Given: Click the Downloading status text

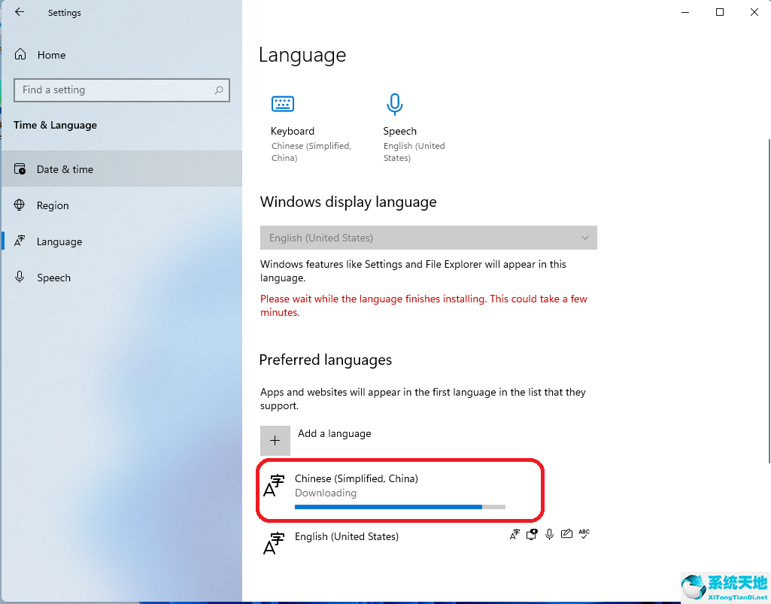Looking at the screenshot, I should click(326, 493).
